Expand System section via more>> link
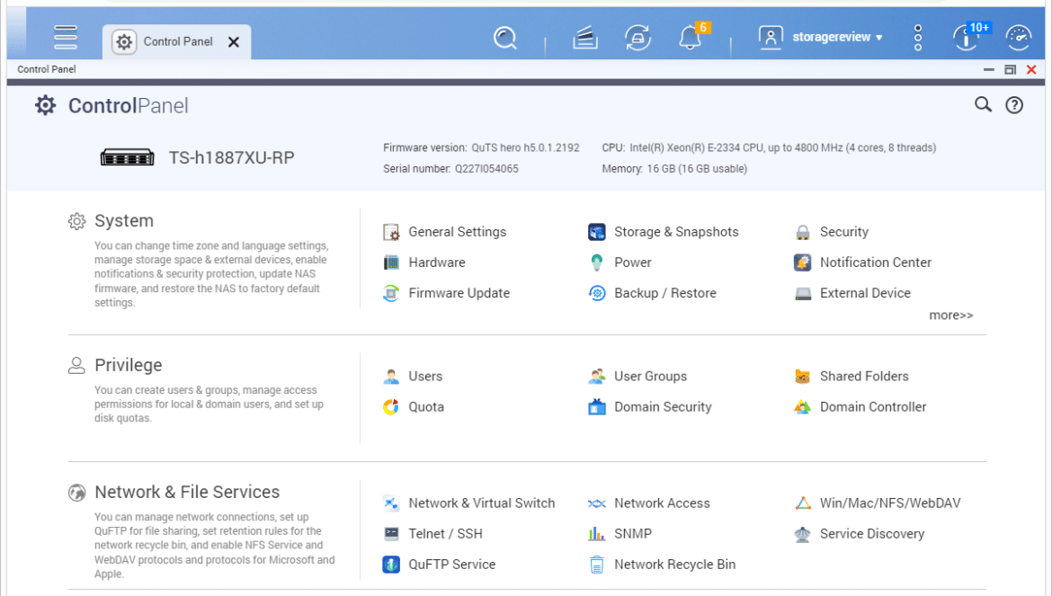 click(950, 316)
